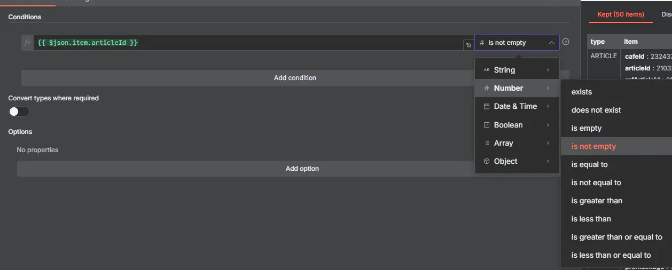Click the Add option button
The image size is (672, 270).
(x=302, y=169)
